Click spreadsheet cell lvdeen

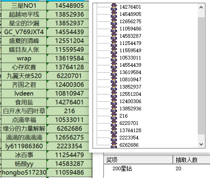click(x=24, y=94)
